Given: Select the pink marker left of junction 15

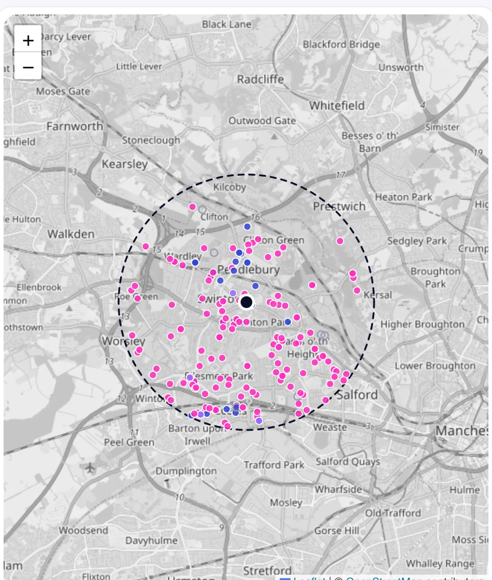Looking at the screenshot, I should [x=146, y=247].
